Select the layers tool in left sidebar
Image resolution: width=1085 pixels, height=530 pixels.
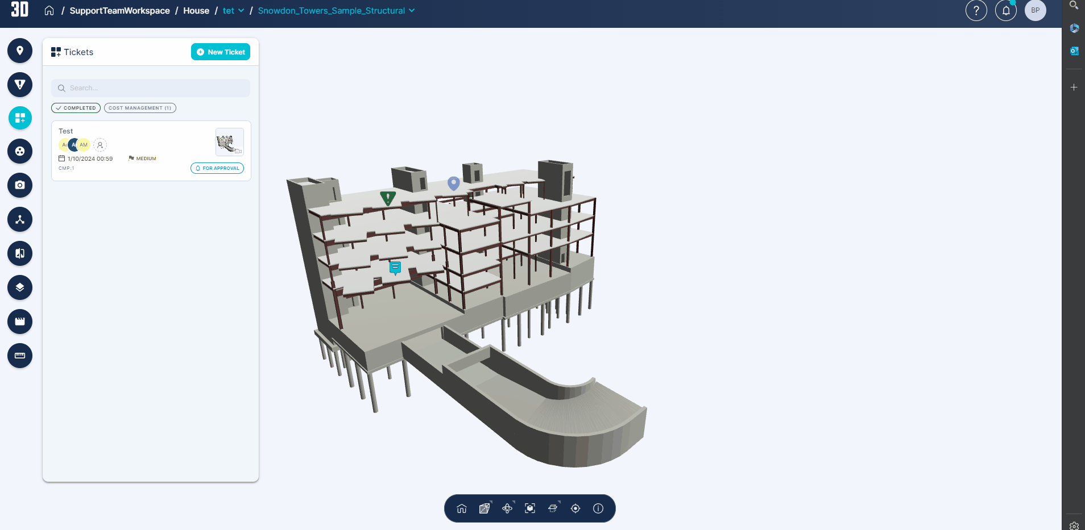pyautogui.click(x=20, y=287)
